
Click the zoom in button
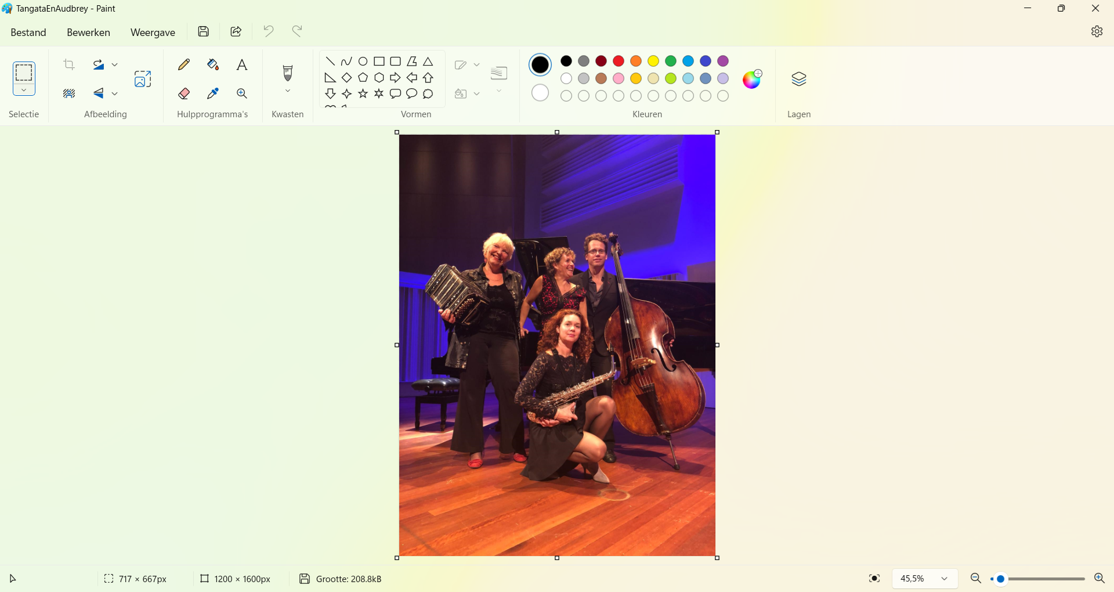1099,579
